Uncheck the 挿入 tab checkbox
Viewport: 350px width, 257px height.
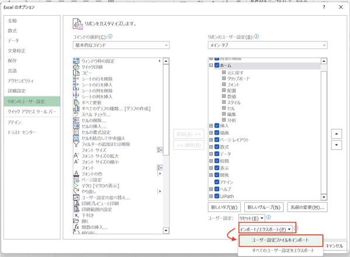[217, 126]
